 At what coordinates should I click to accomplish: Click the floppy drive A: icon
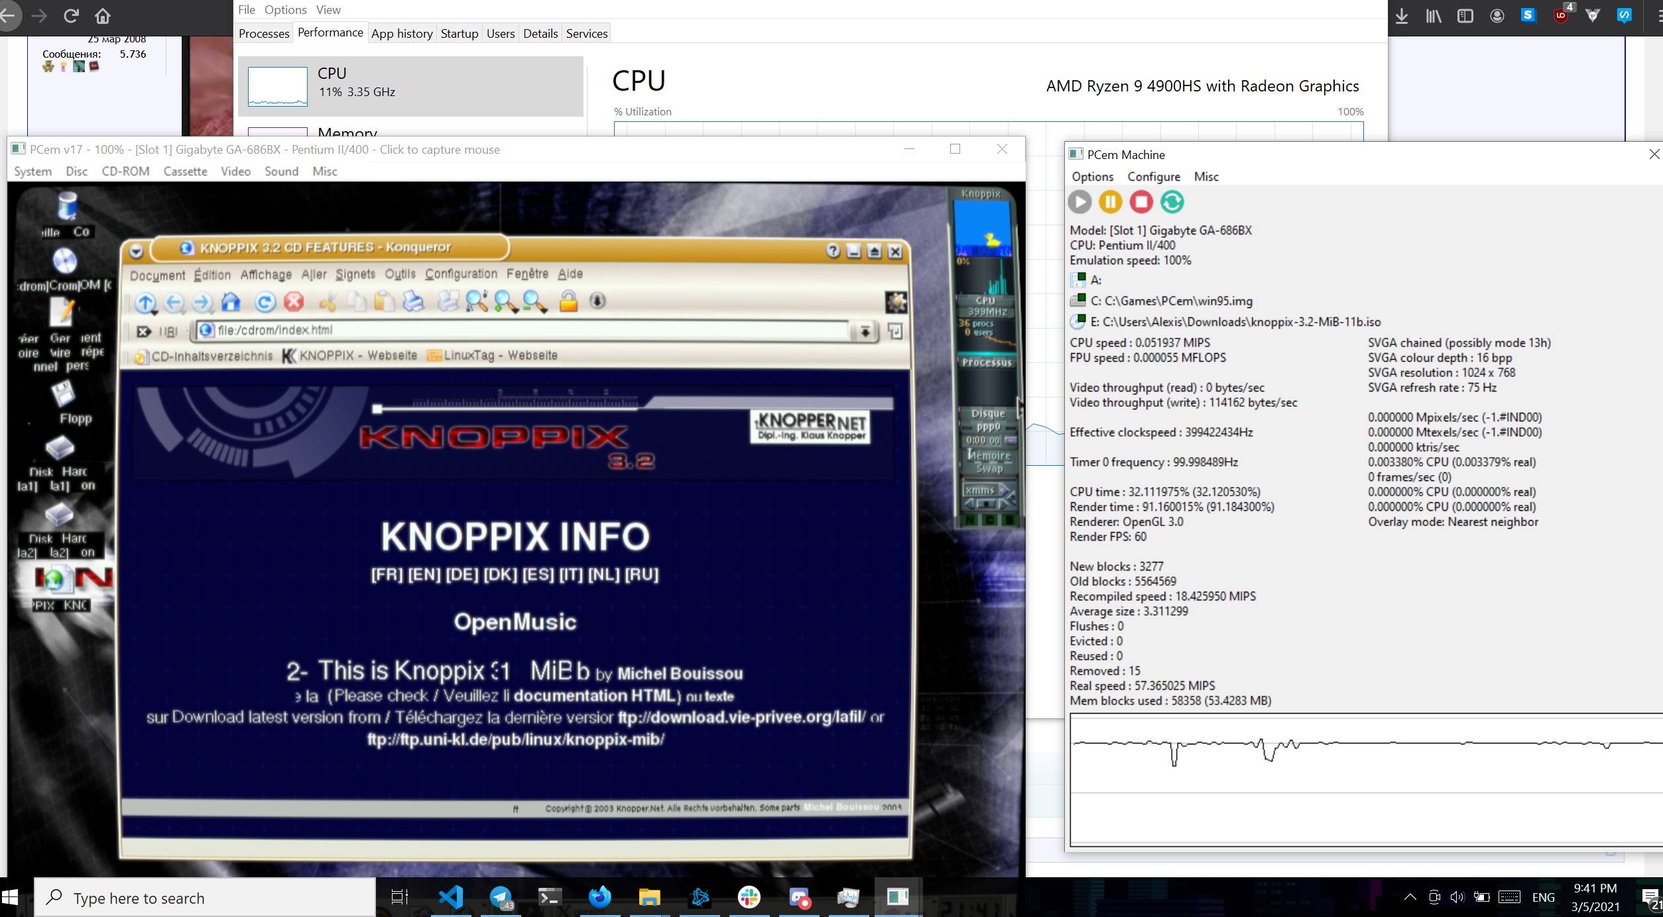1078,280
